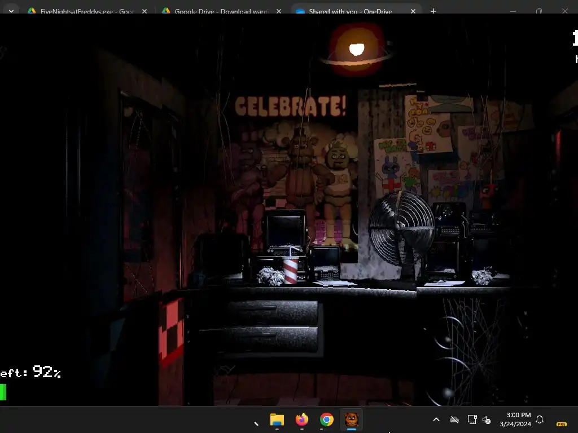The height and width of the screenshot is (433, 578).
Task: Launch Google Chrome from the taskbar
Action: tap(327, 419)
